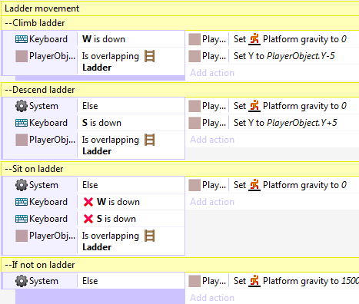The width and height of the screenshot is (359, 304).
Task: Click the System gear icon in Sit on ladder event
Action: 22,185
